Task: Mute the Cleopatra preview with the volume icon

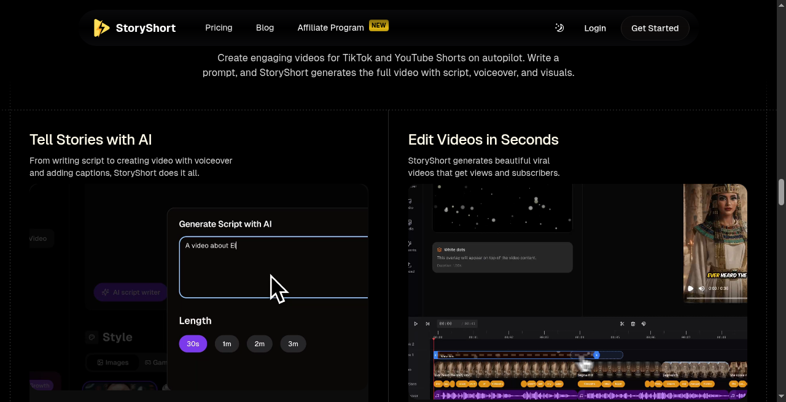Action: 701,289
